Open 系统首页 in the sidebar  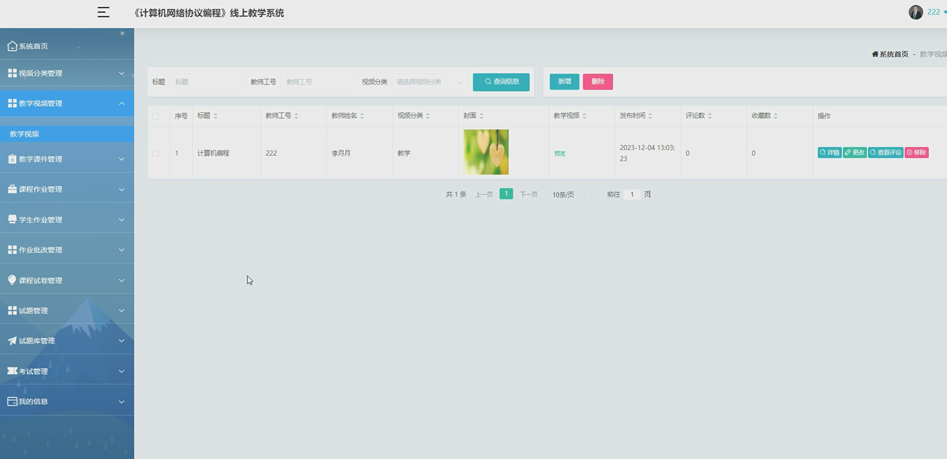coord(67,46)
